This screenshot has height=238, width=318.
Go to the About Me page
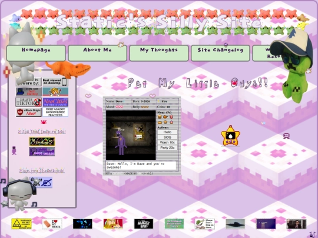(x=98, y=53)
